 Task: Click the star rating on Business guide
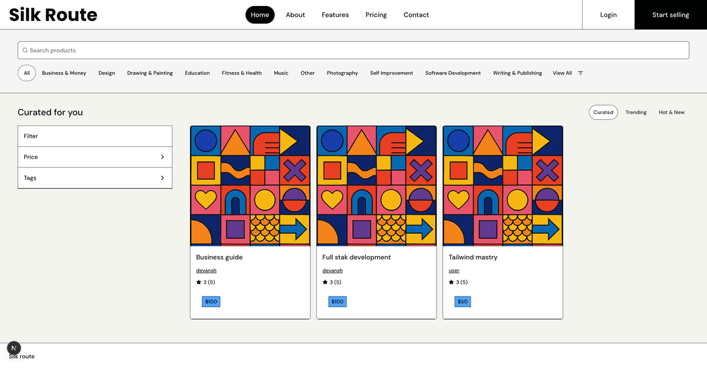(x=205, y=282)
